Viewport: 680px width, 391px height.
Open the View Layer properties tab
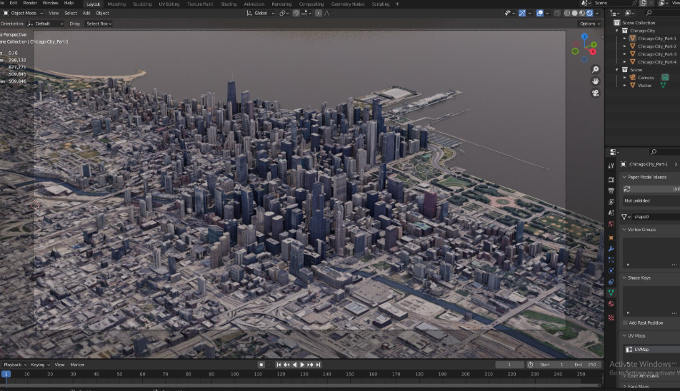[611, 202]
